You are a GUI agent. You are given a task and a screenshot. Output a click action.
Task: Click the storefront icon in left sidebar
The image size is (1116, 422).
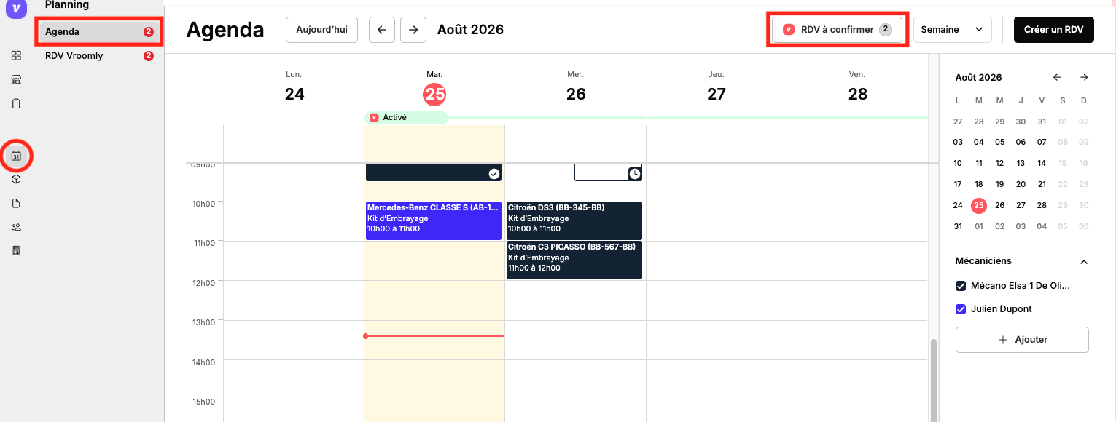[16, 79]
